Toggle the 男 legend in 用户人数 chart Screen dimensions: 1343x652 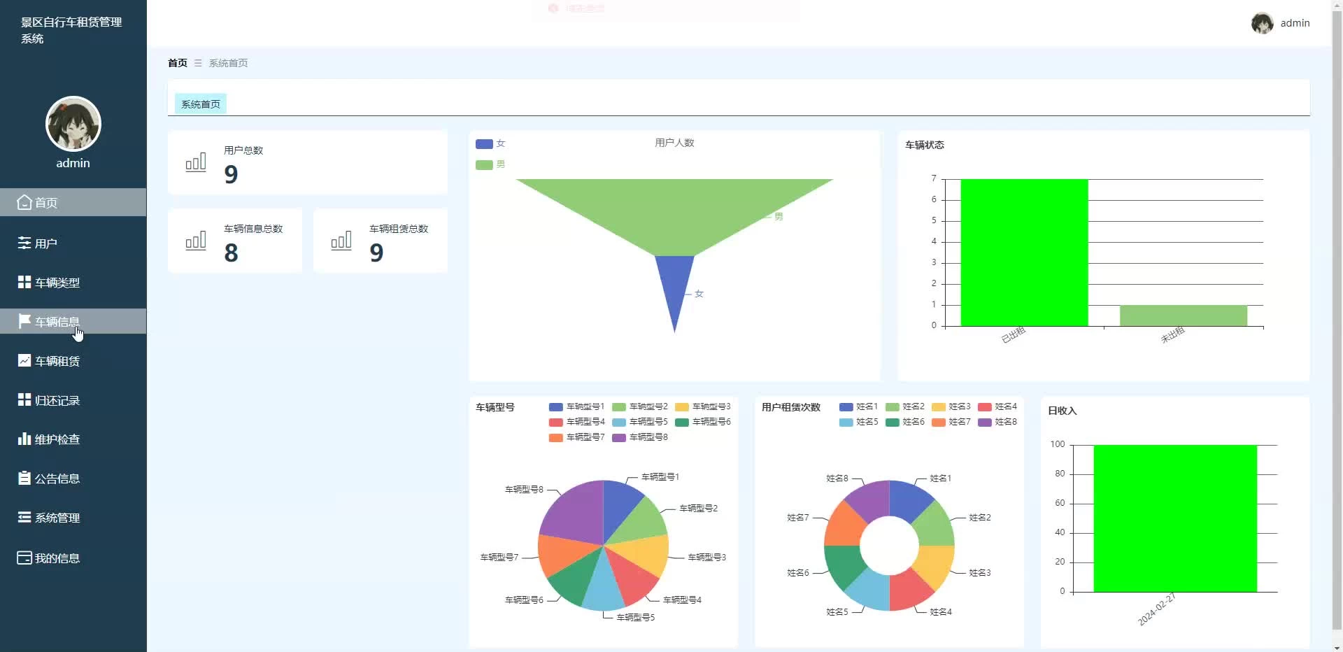490,164
